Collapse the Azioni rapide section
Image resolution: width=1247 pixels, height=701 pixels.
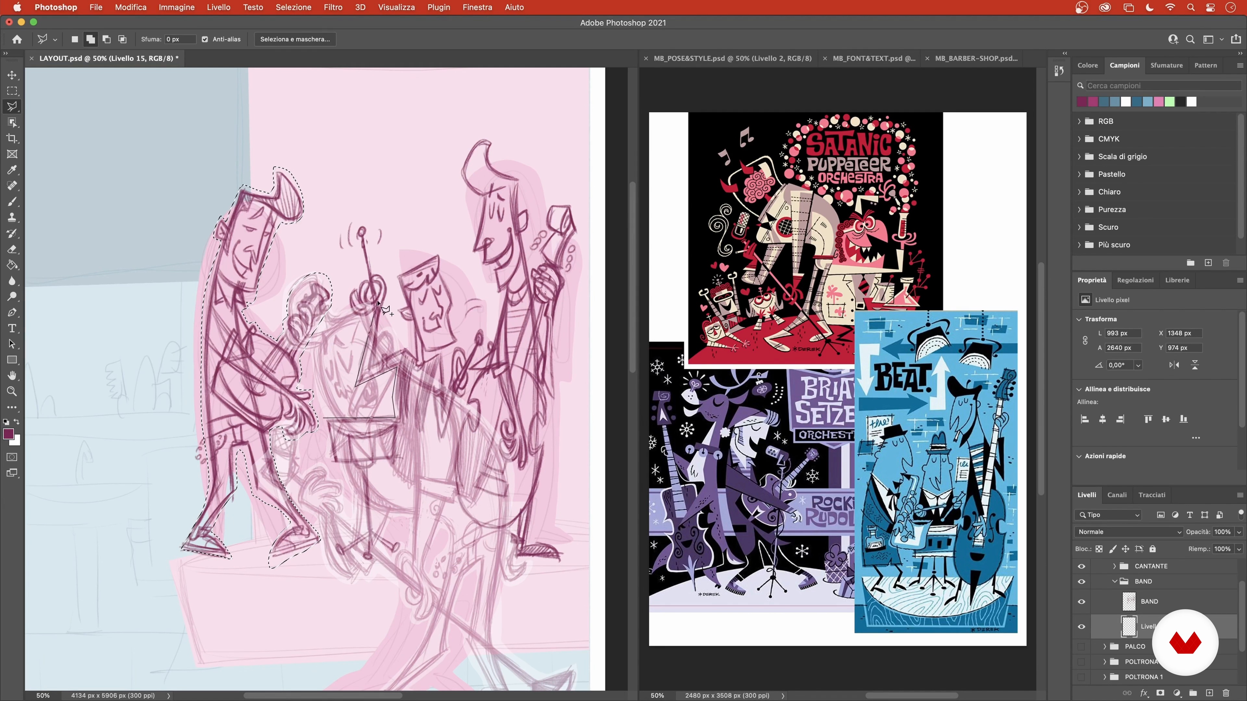point(1079,456)
